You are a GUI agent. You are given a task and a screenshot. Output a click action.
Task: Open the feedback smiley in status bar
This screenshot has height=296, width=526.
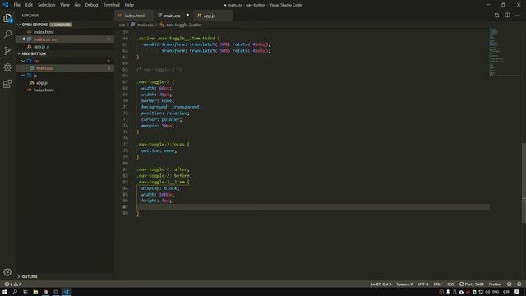point(510,284)
